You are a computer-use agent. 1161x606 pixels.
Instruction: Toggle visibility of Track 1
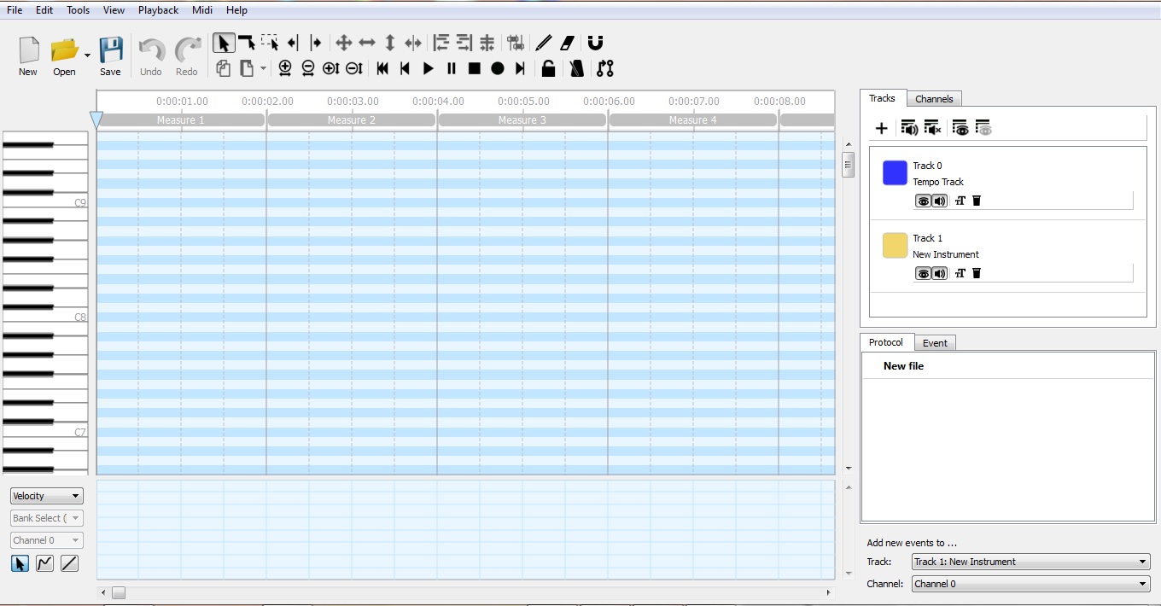[x=923, y=273]
